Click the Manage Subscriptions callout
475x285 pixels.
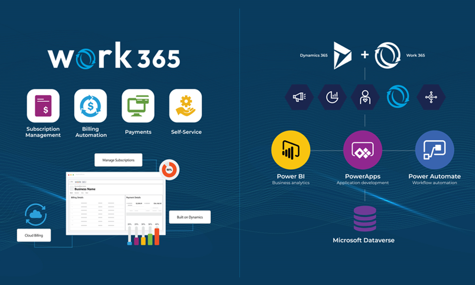(x=118, y=160)
